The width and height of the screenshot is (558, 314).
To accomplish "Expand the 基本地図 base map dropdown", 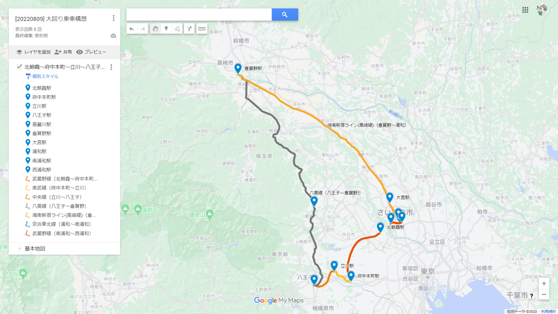I will pyautogui.click(x=20, y=249).
